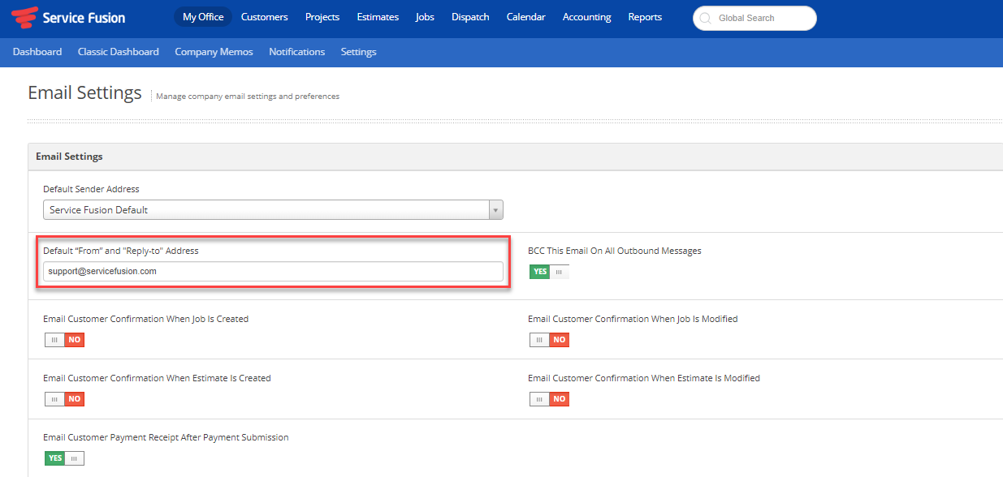Go to the Settings tab
This screenshot has height=477, width=1003.
pos(359,52)
